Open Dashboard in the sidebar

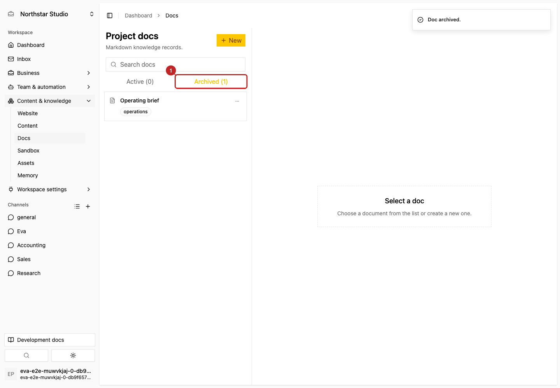(50, 45)
